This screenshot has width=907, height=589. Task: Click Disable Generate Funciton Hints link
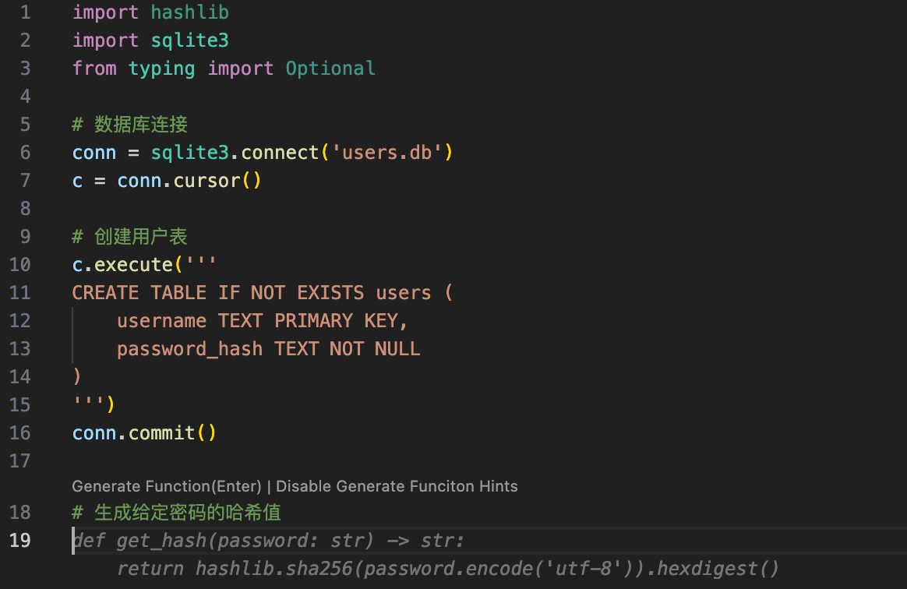(x=397, y=486)
